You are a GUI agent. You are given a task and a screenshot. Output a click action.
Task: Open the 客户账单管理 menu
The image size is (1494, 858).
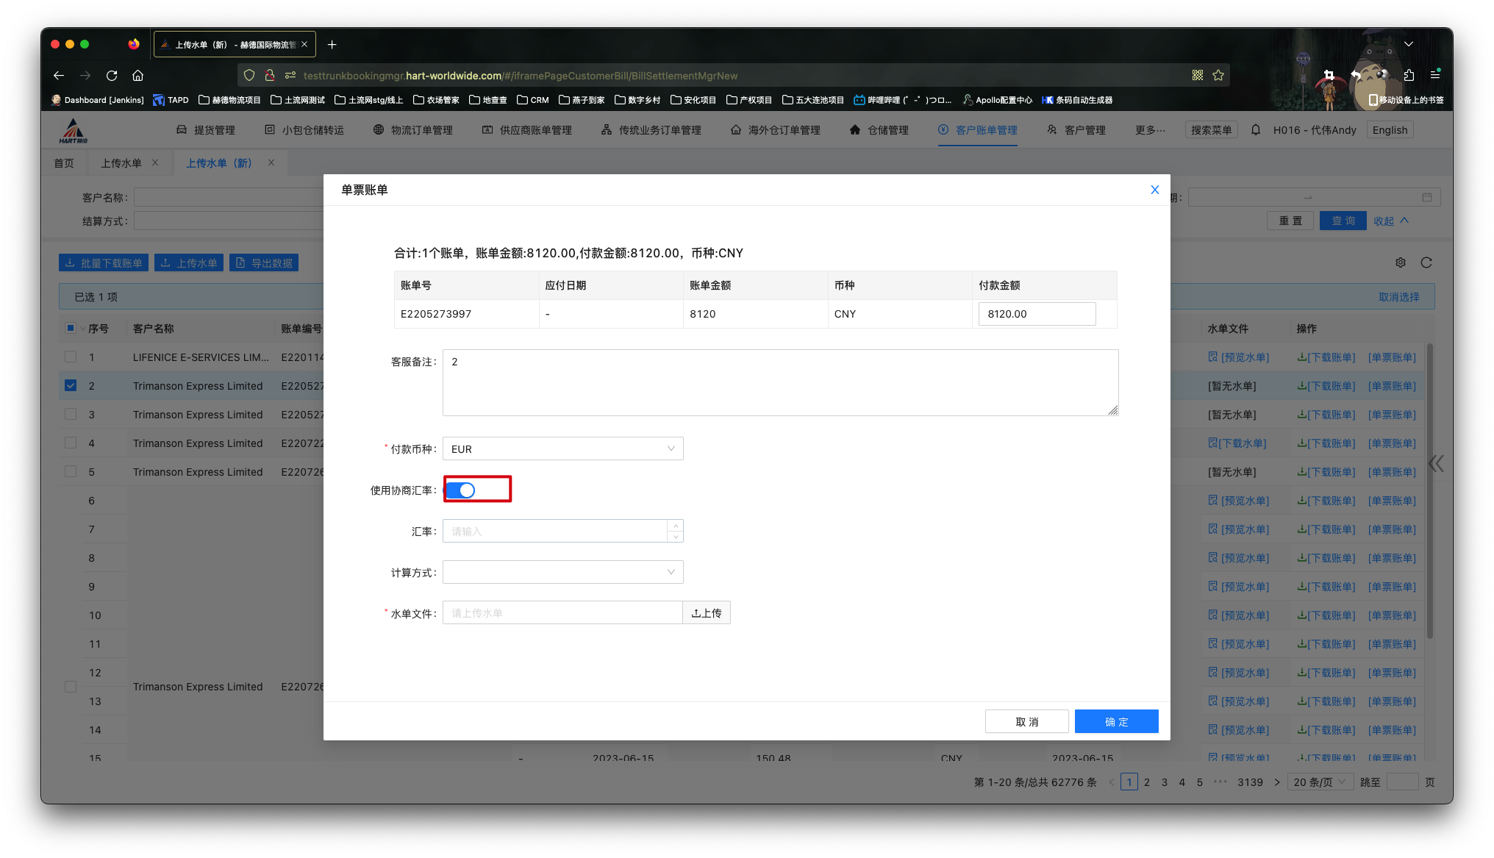978,130
